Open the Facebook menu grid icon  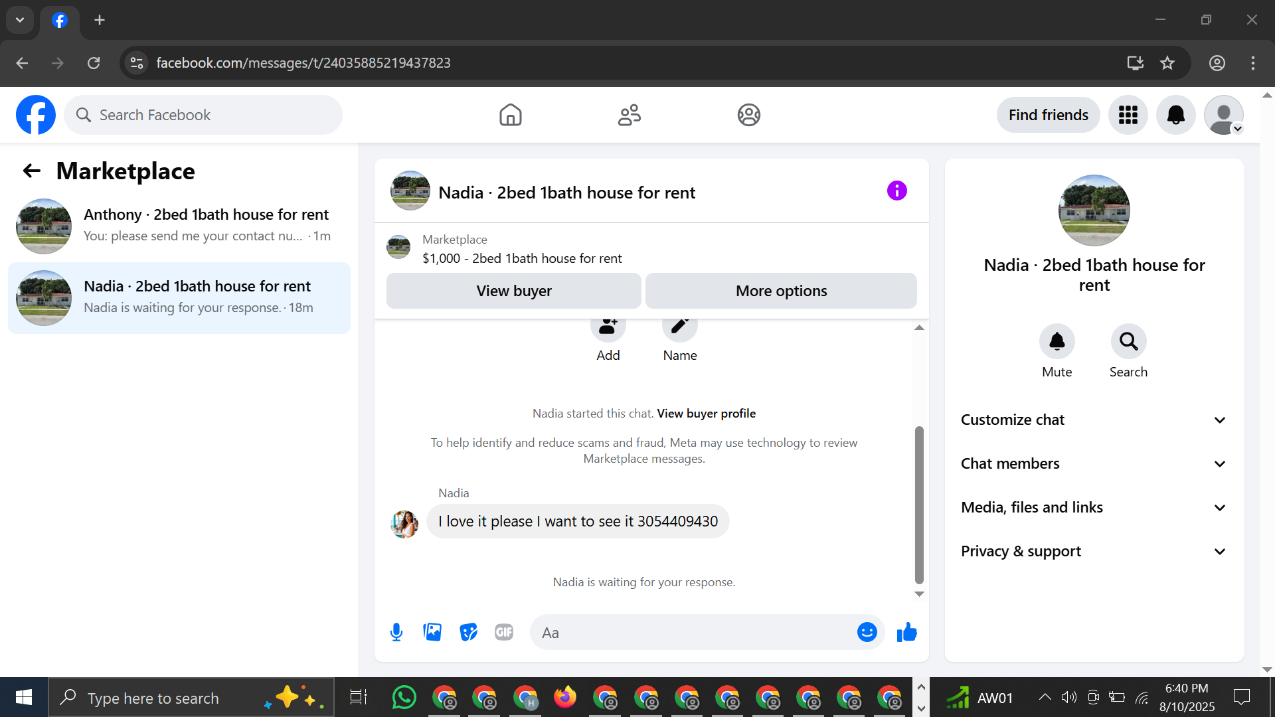1128,115
